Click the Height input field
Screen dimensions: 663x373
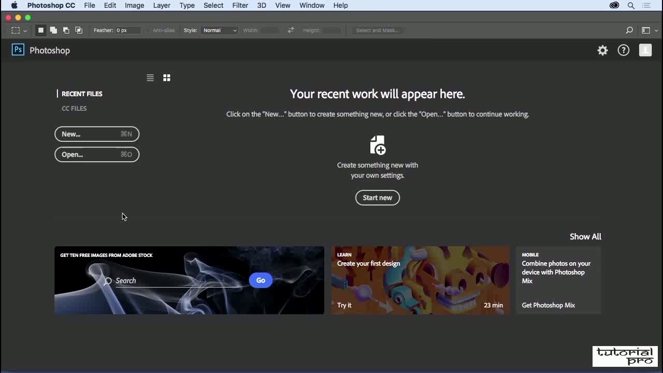click(331, 31)
